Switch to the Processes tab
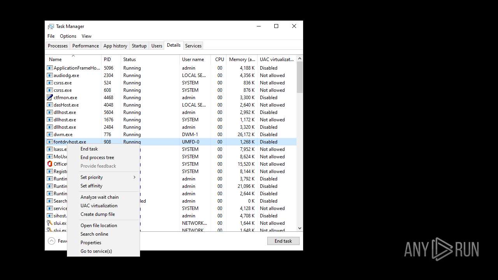498x280 pixels. point(58,46)
